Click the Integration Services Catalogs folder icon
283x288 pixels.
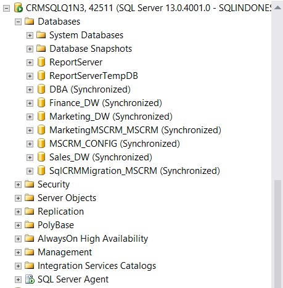30,266
